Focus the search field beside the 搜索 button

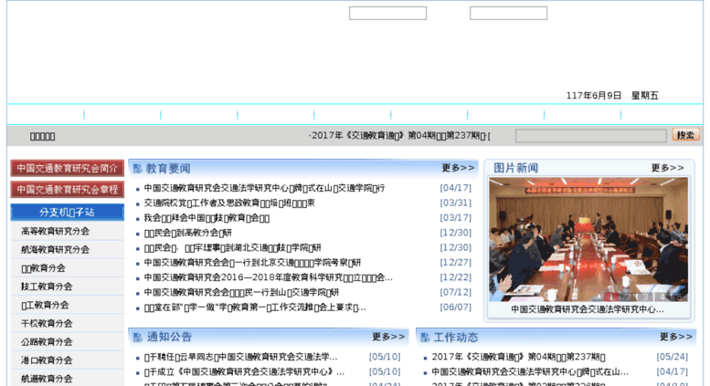coord(590,136)
